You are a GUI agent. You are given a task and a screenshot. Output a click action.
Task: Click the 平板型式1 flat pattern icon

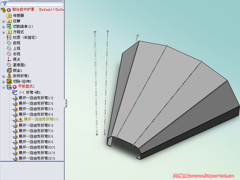tap(9, 87)
